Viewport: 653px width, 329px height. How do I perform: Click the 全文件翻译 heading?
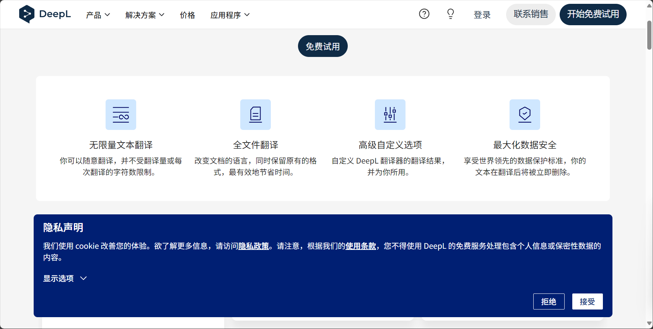pos(256,145)
